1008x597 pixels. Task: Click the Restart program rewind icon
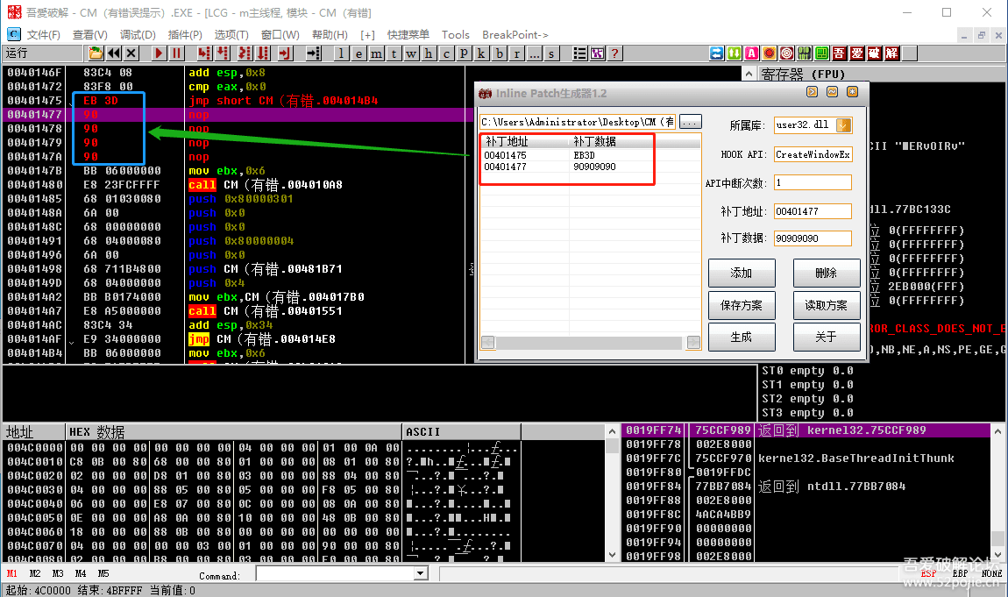click(x=114, y=53)
